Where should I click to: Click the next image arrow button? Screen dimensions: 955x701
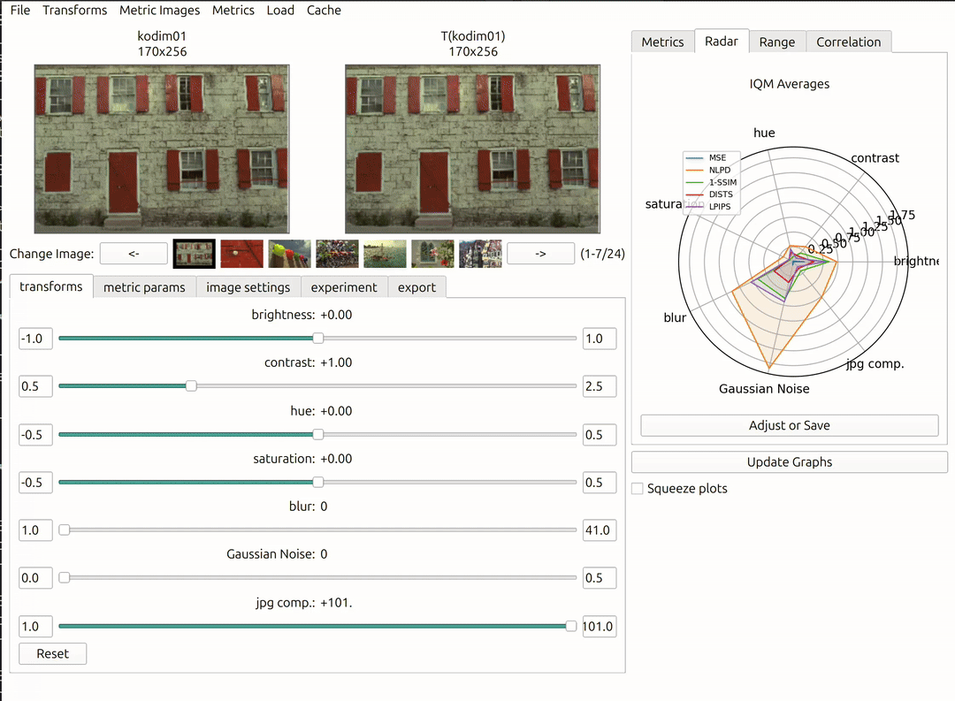point(541,254)
